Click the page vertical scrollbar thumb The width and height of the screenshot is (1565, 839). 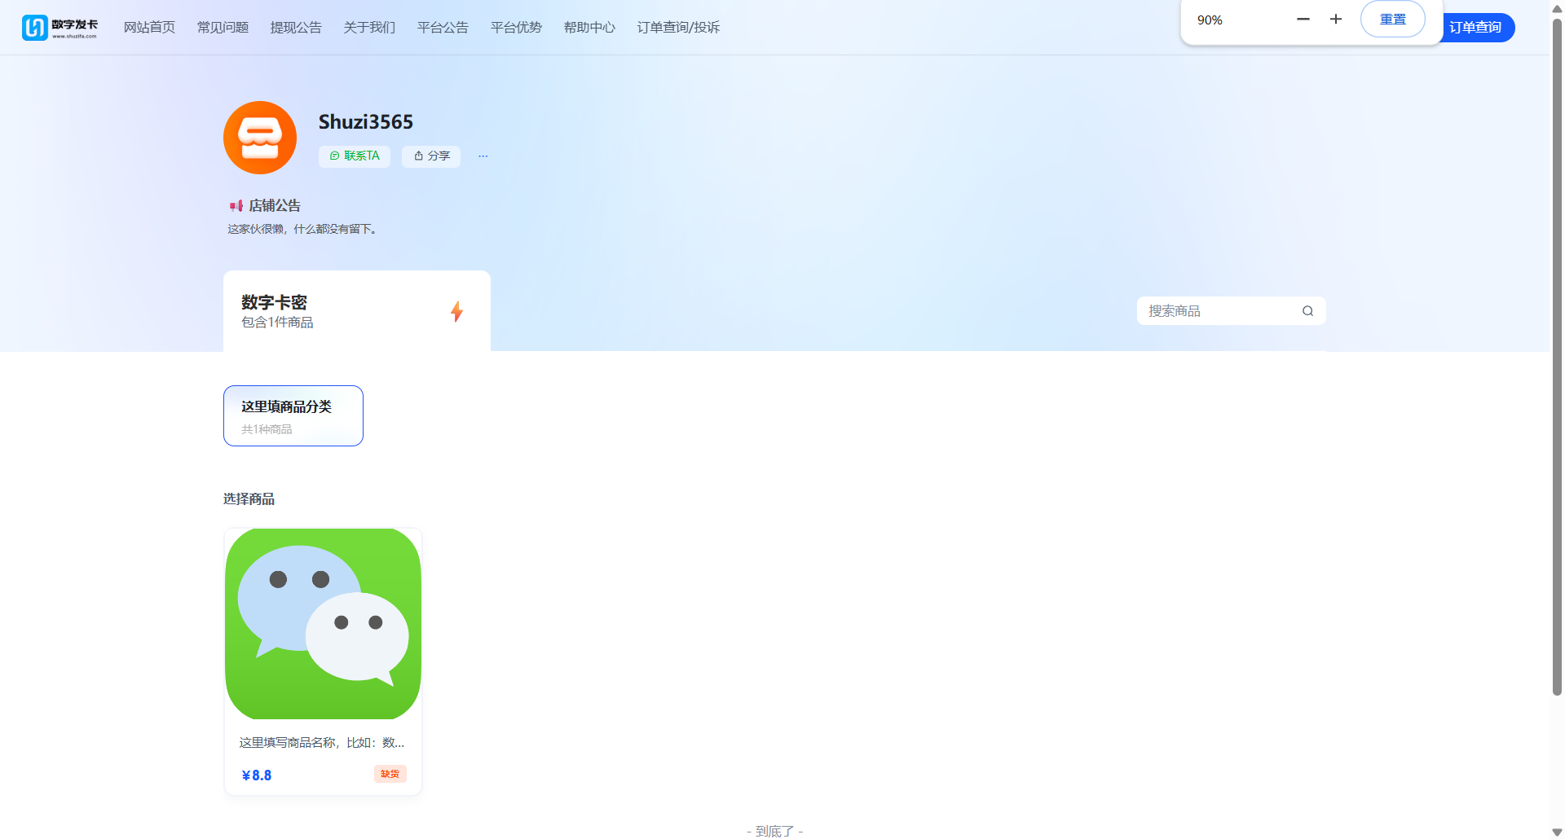(1558, 356)
